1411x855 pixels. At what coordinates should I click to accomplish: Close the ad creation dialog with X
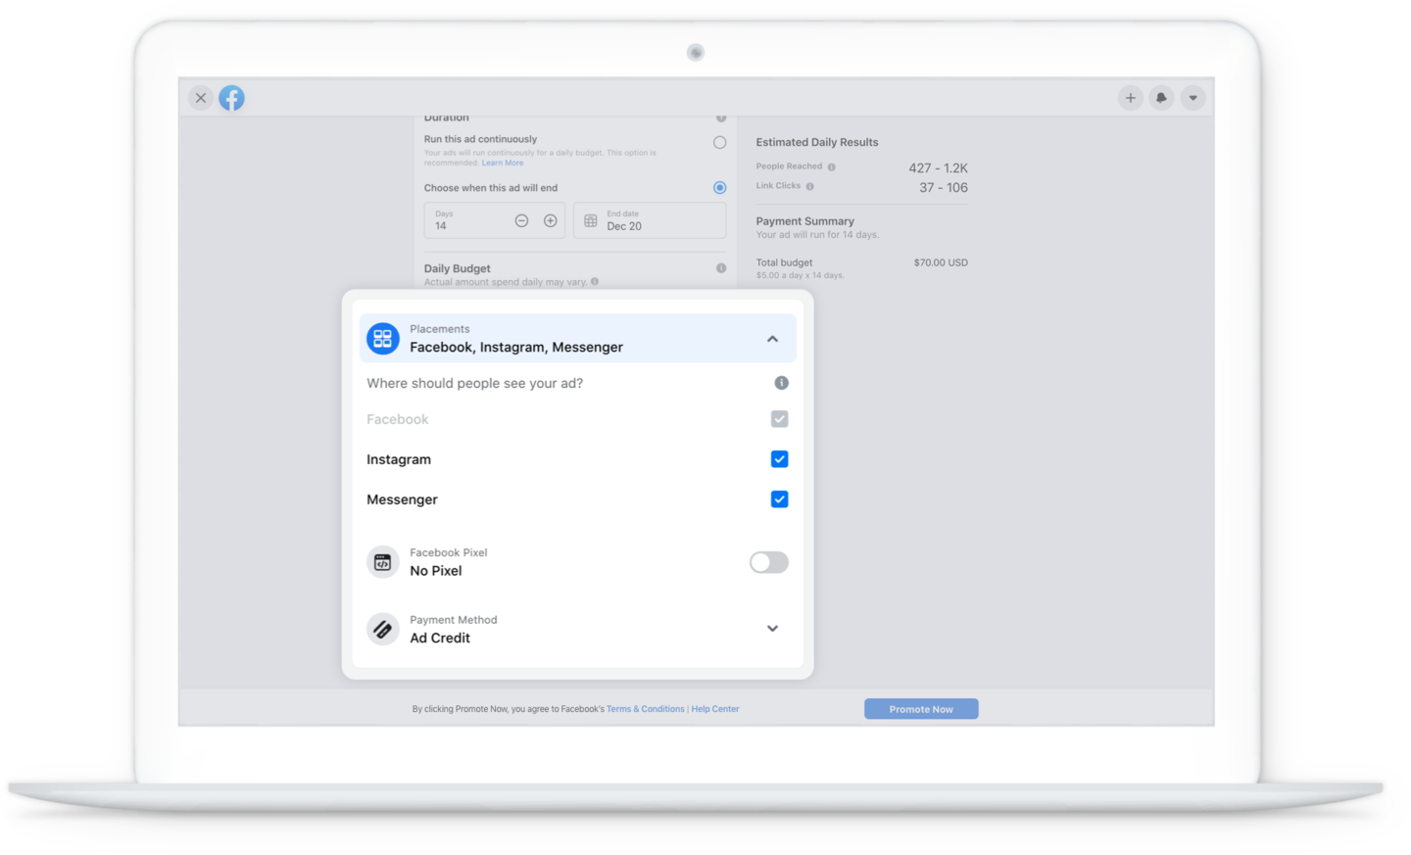200,98
